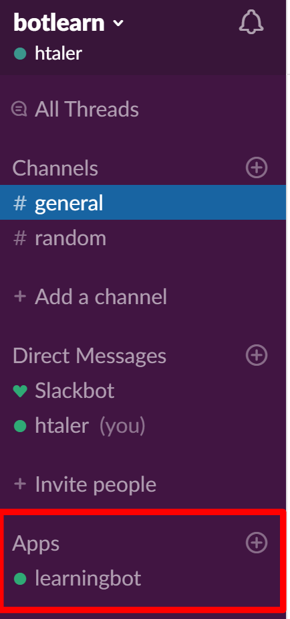Click the green heart next to Slackbot
Viewport: 290px width, 619px height.
click(20, 391)
